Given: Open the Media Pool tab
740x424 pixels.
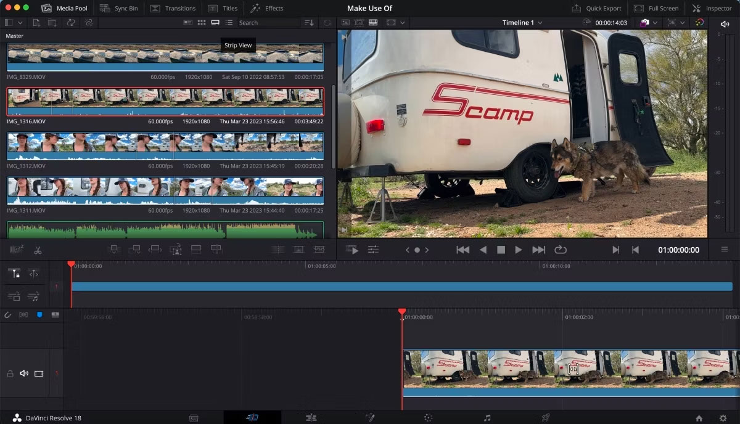Looking at the screenshot, I should click(64, 9).
